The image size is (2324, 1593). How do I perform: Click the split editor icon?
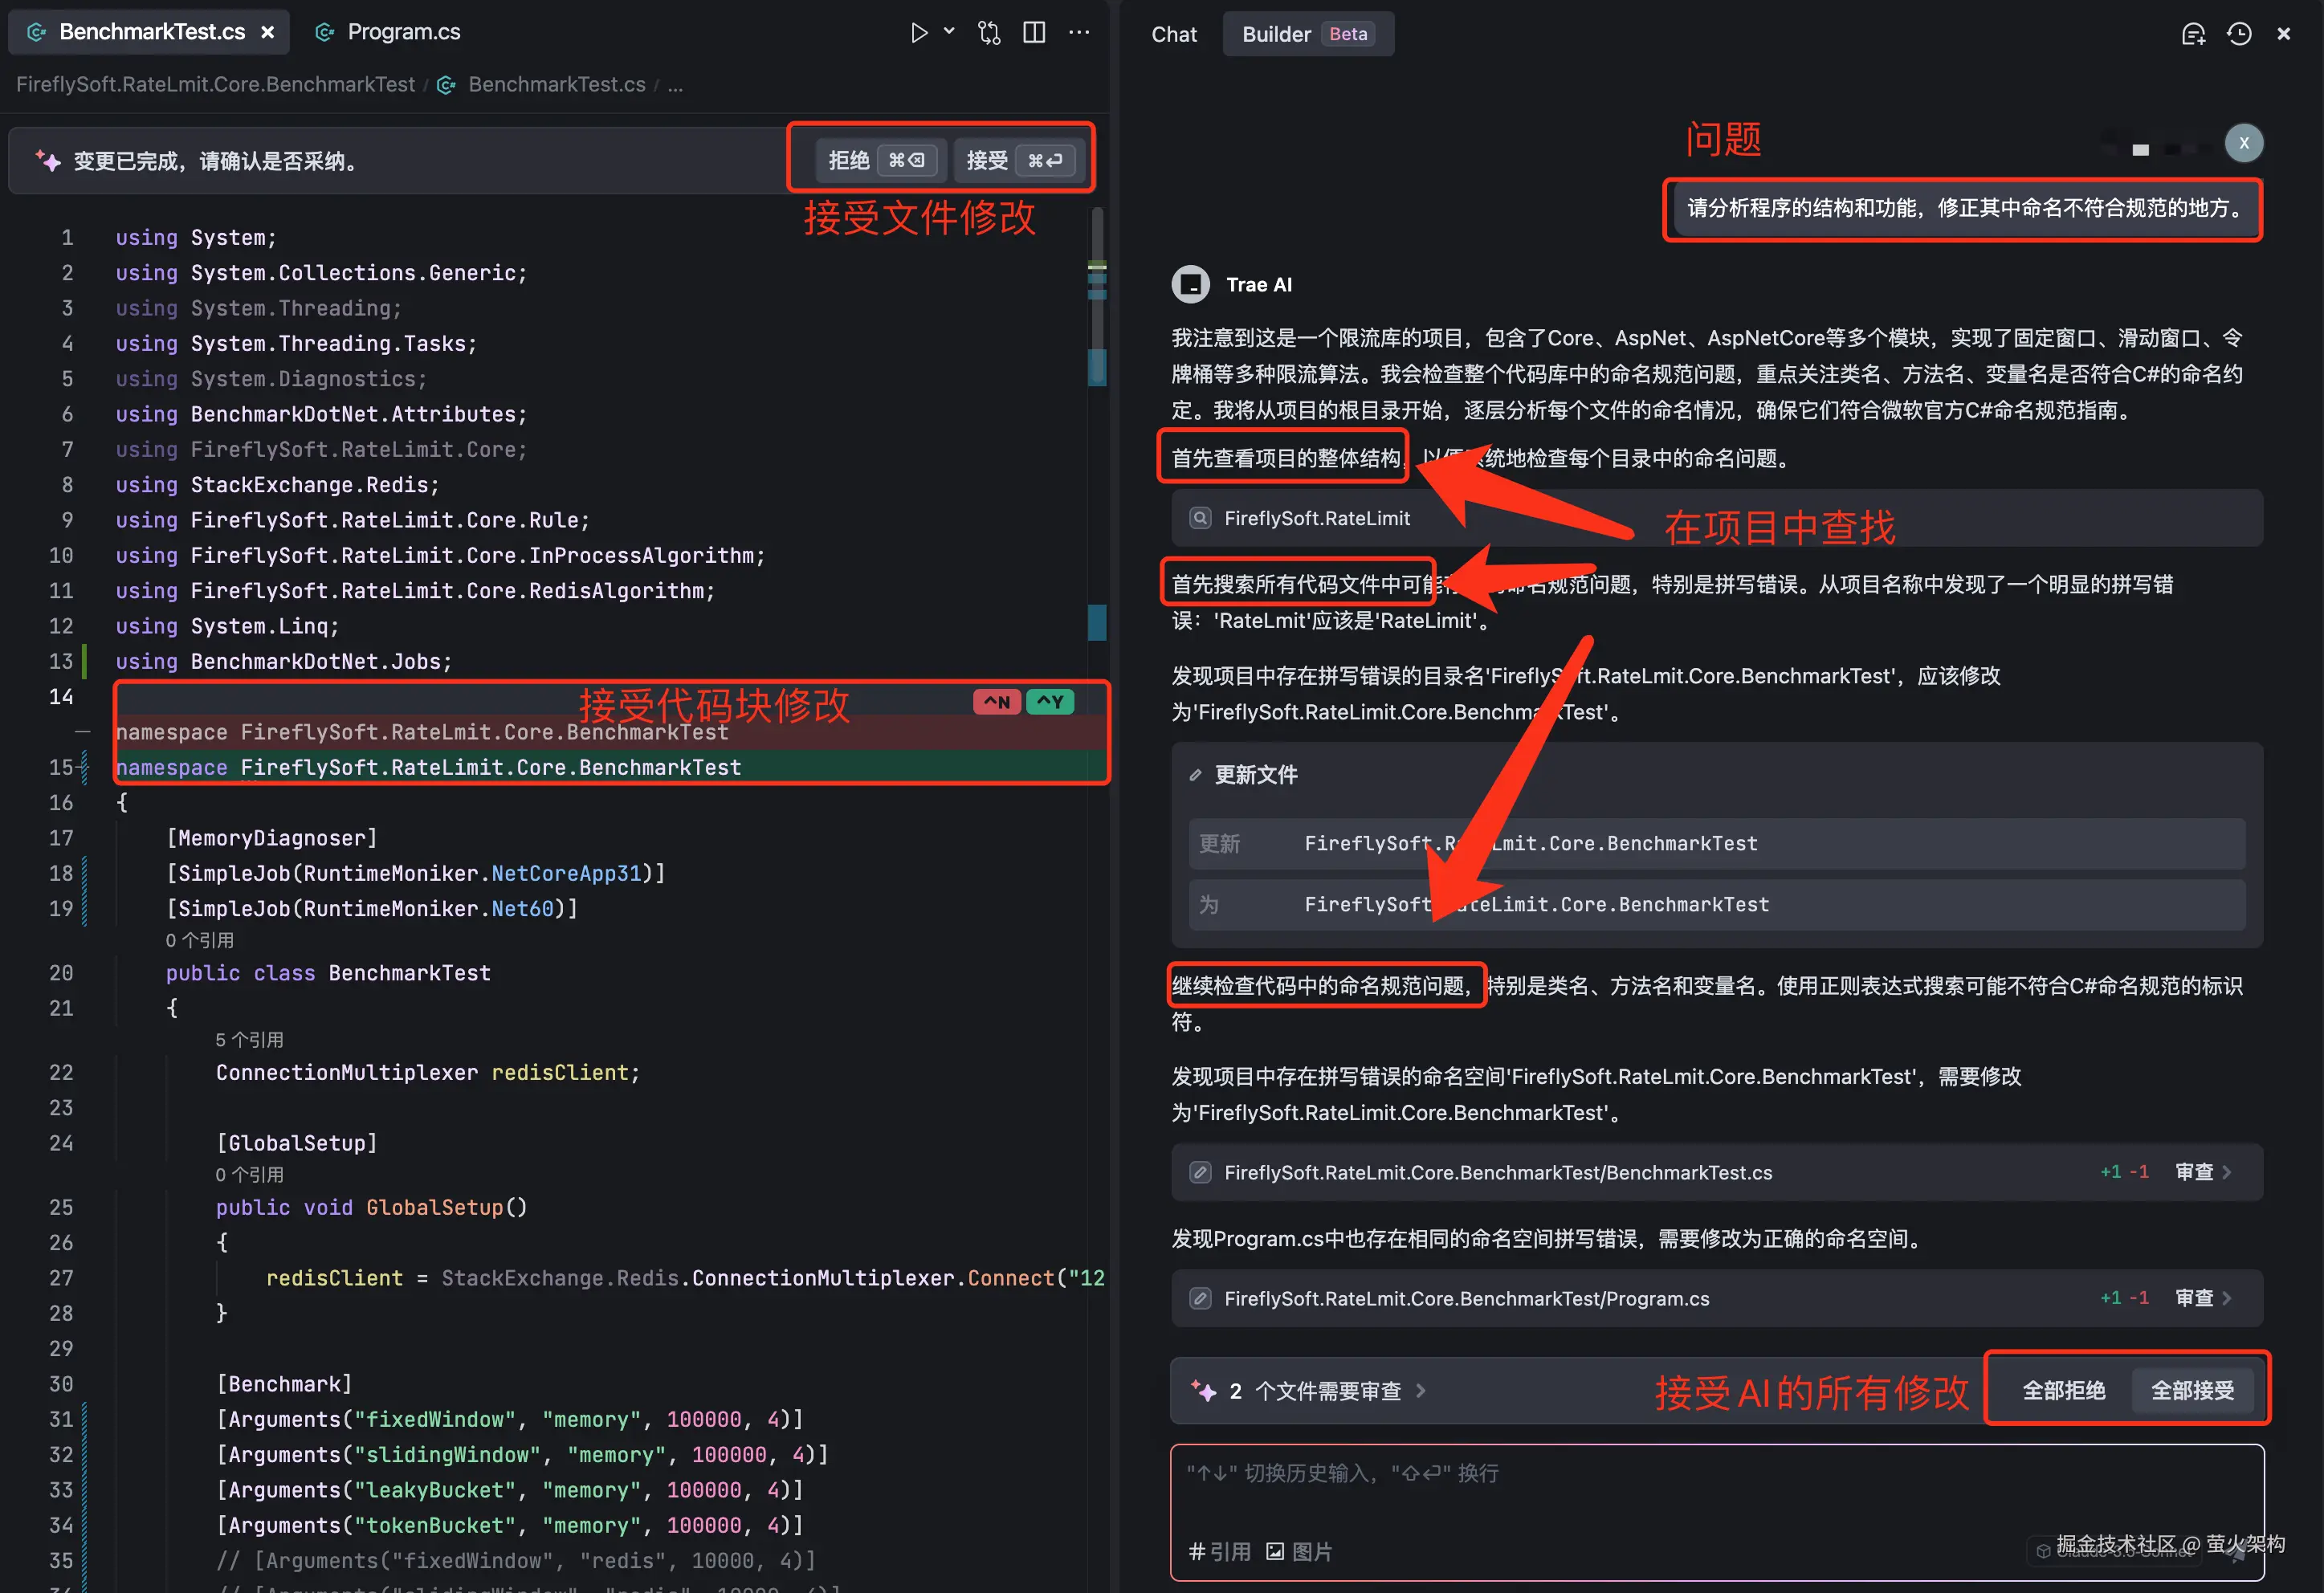point(1034,33)
